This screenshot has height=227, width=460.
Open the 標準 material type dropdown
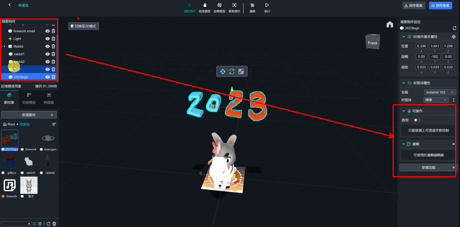coord(436,100)
